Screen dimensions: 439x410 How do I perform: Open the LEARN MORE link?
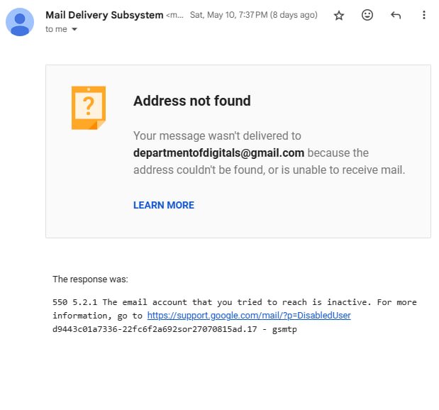coord(164,205)
